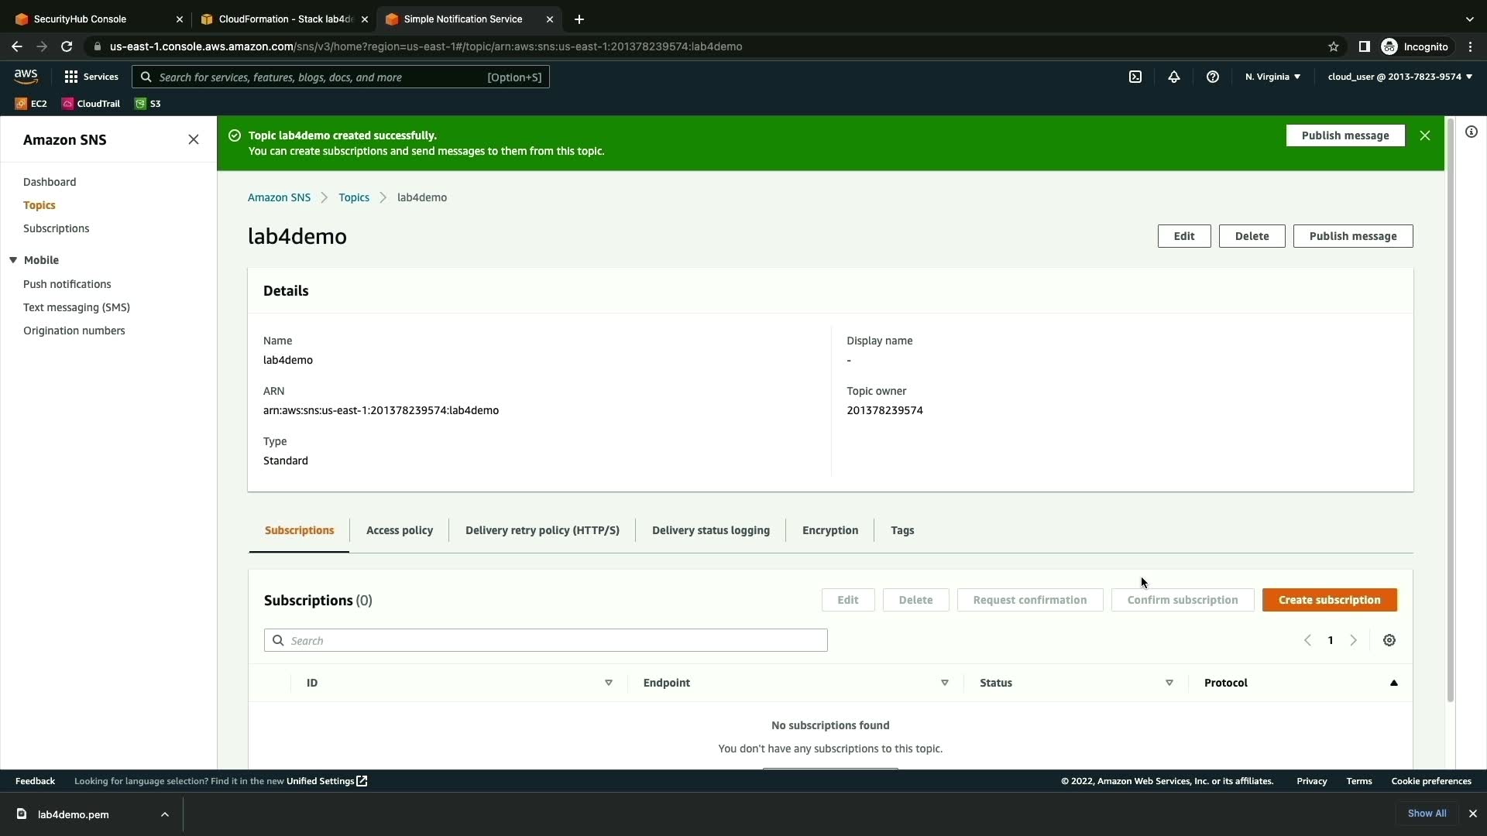Click the help question mark icon

[x=1213, y=77]
